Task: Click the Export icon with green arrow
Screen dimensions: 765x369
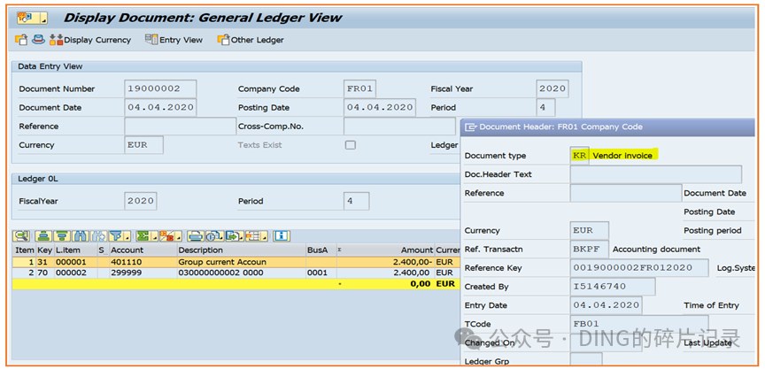Action: pos(232,236)
